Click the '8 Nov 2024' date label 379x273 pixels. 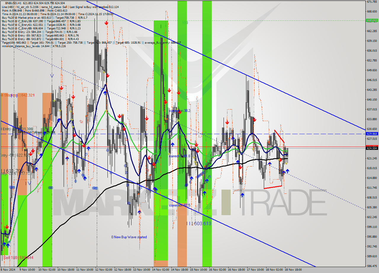tap(8, 270)
